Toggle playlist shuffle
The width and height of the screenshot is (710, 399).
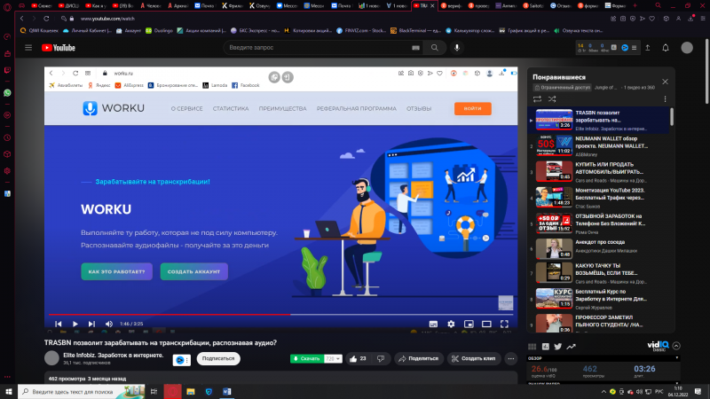click(x=552, y=99)
